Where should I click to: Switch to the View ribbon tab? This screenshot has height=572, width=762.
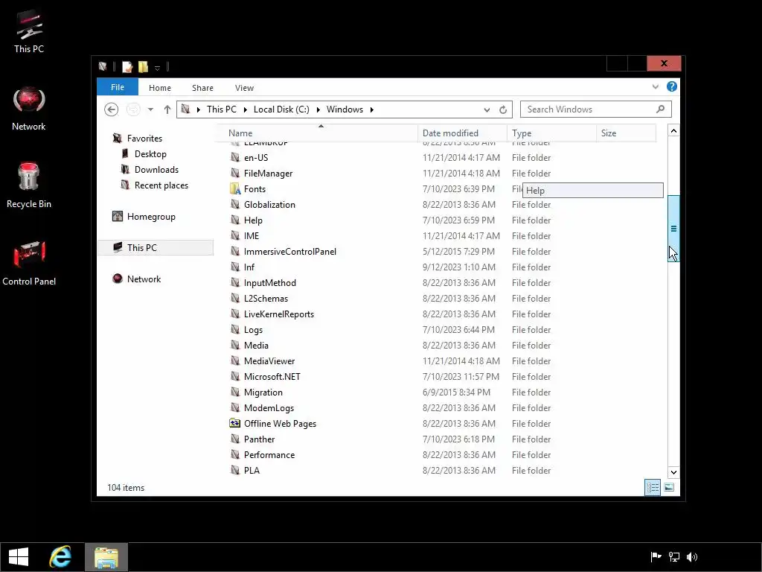(244, 88)
